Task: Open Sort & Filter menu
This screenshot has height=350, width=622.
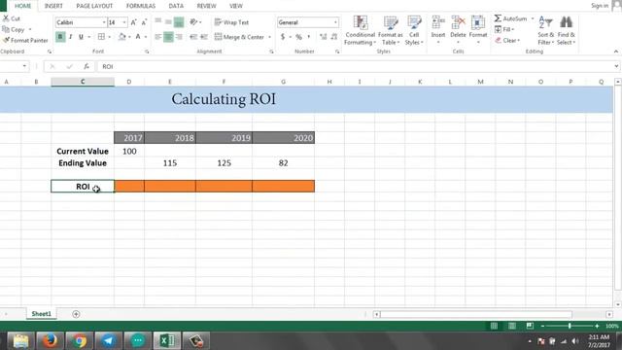Action: pos(546,30)
